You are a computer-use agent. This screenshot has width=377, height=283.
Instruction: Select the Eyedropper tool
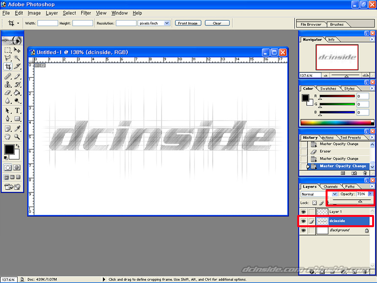pos(17,129)
